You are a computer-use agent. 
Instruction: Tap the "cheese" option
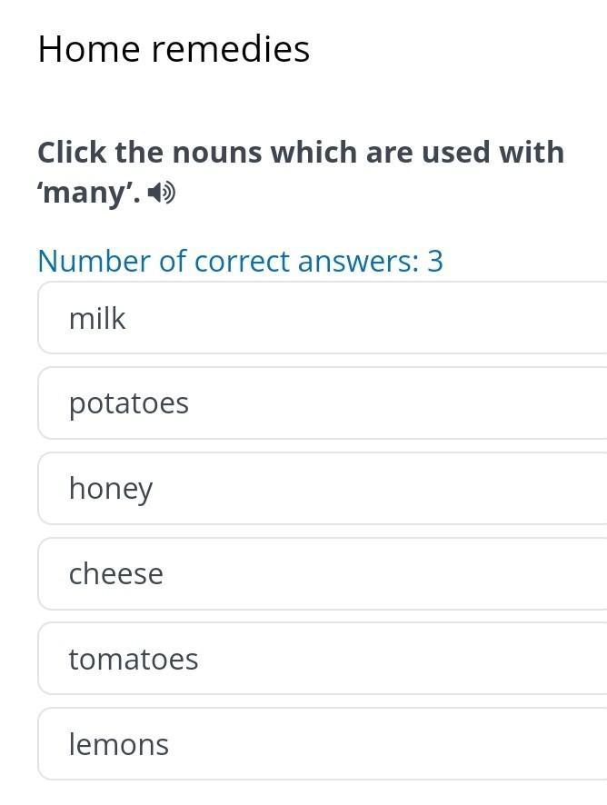(322, 573)
